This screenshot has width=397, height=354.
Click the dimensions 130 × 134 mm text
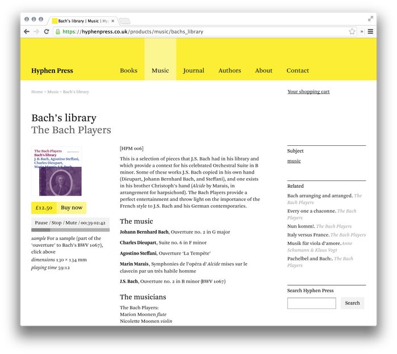point(59,260)
